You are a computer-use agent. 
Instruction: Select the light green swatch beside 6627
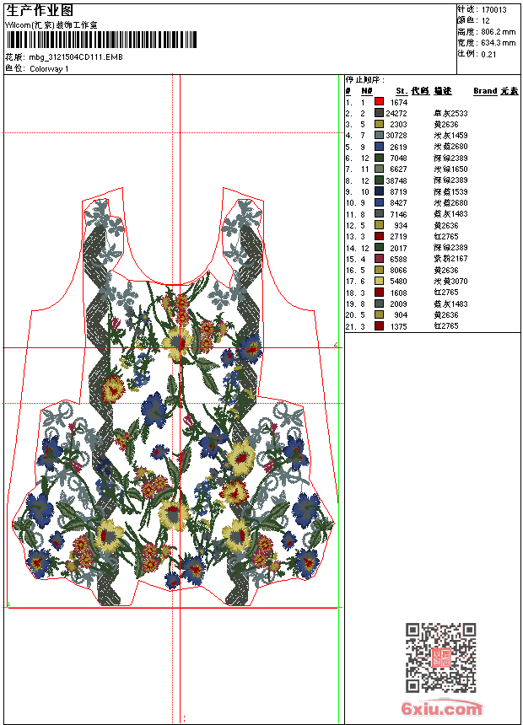379,169
